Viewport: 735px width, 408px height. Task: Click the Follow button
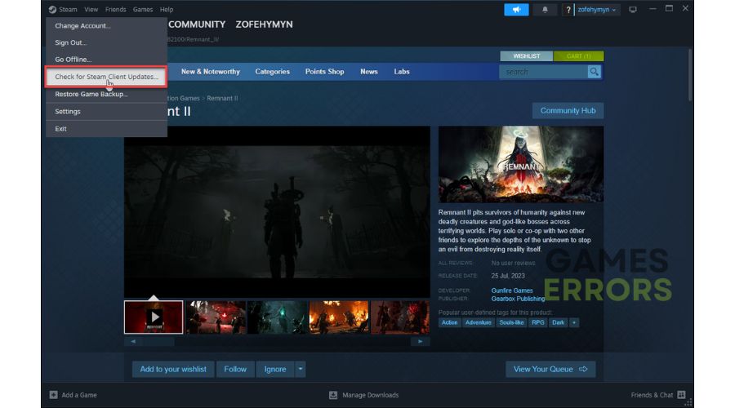[x=235, y=369]
